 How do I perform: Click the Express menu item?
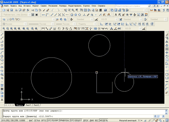(87, 6)
